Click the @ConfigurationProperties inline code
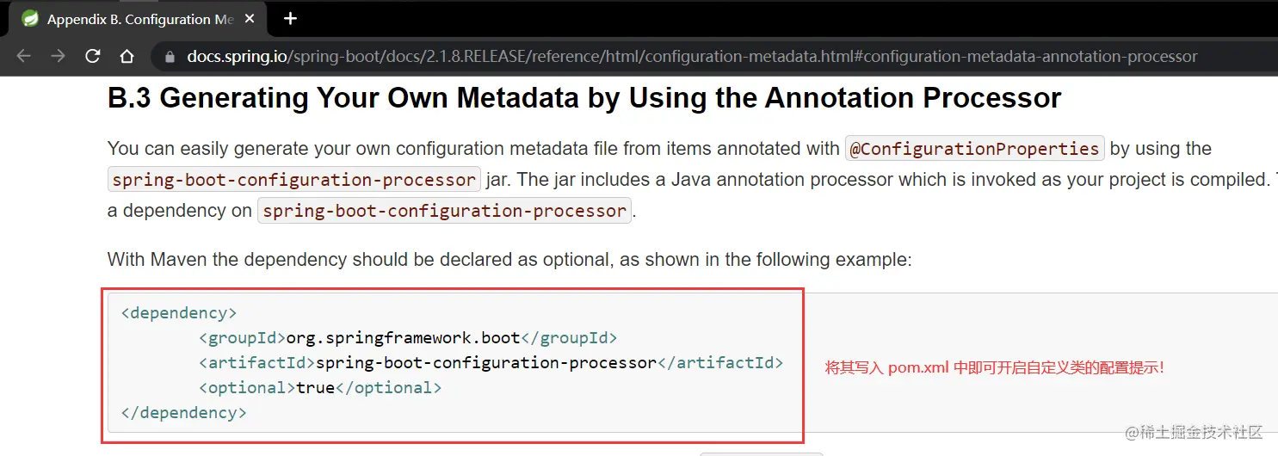This screenshot has width=1278, height=456. (974, 148)
